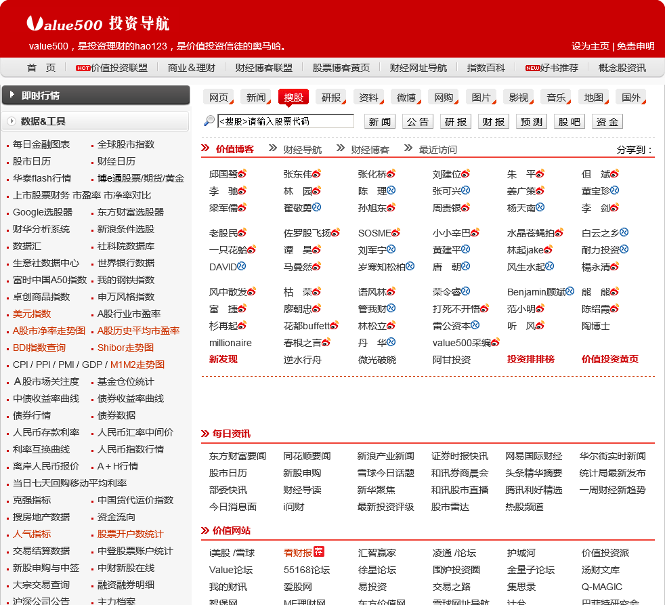665x605 pixels.
Task: Select the 地图 search tab
Action: [593, 97]
